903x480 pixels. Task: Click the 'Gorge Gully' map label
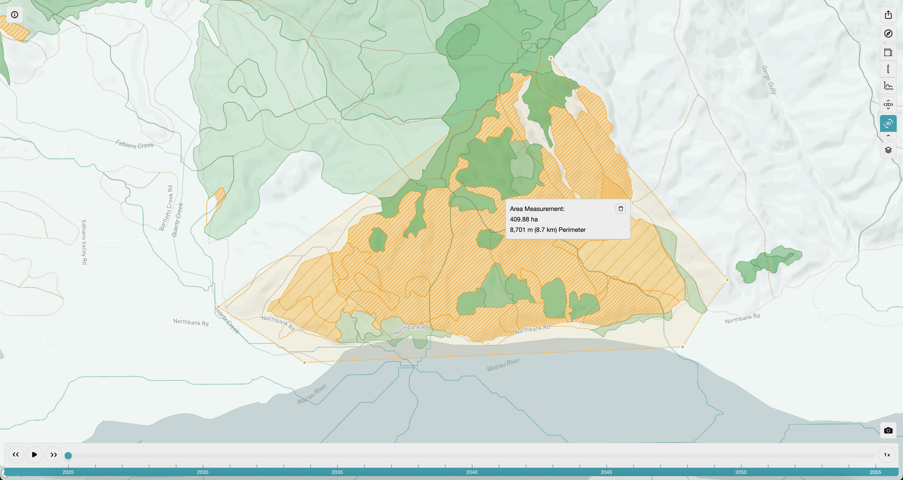[x=769, y=80]
